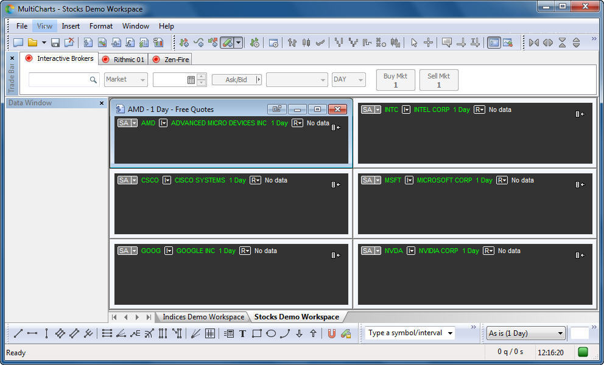This screenshot has height=365, width=604.
Task: Toggle the lock drawings icon
Action: [346, 333]
